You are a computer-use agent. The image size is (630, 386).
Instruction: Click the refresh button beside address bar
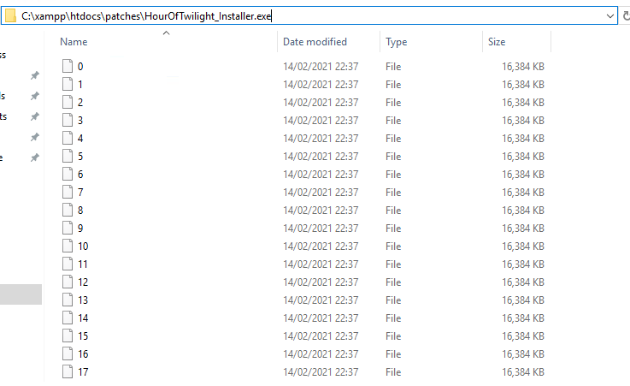click(x=626, y=16)
